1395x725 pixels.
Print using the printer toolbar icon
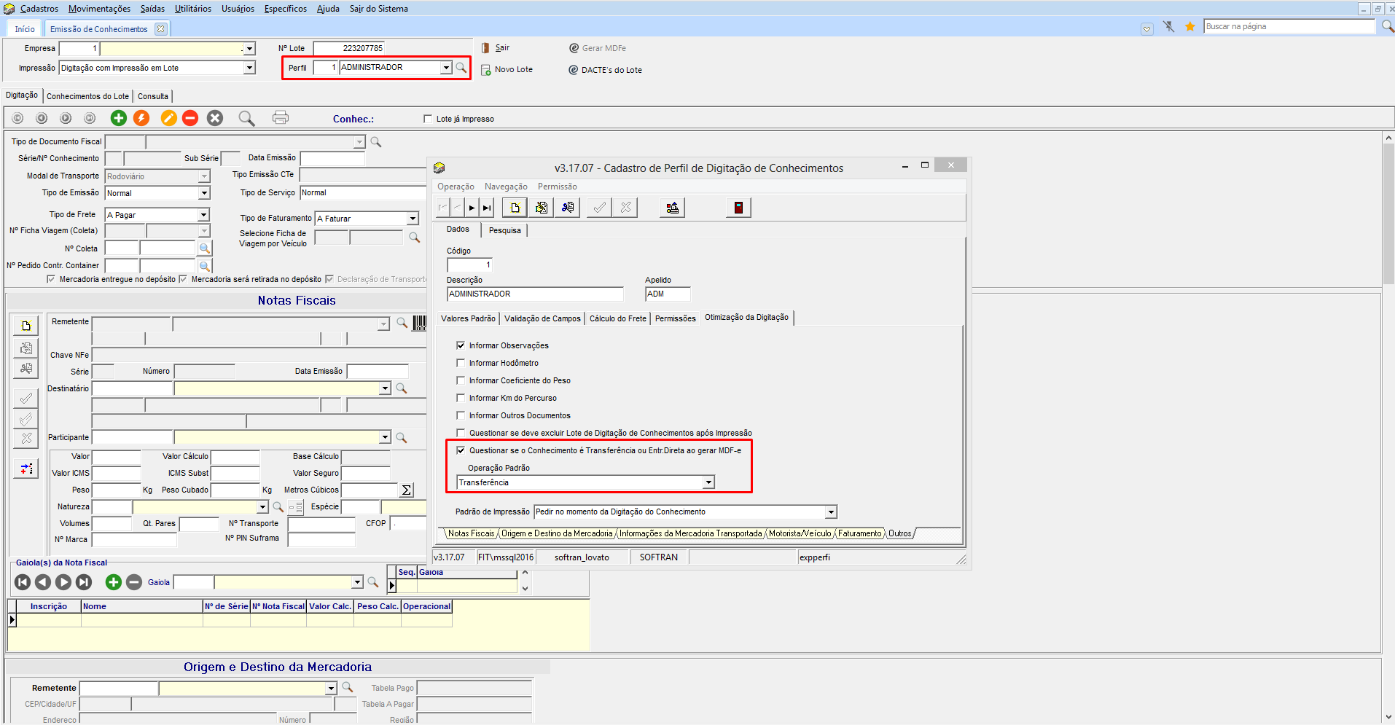(281, 117)
